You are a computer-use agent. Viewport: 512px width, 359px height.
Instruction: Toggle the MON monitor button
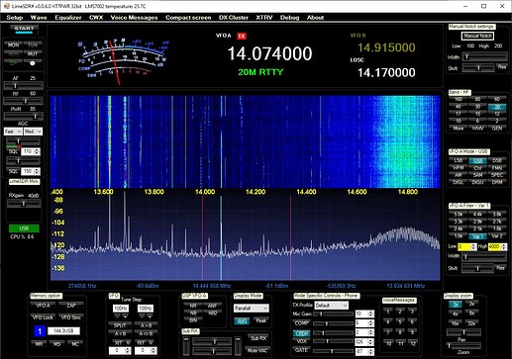click(14, 45)
